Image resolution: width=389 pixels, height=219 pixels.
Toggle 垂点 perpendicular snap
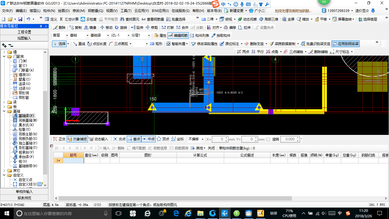134,139
